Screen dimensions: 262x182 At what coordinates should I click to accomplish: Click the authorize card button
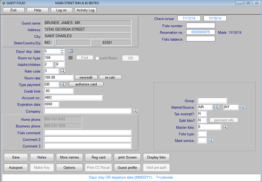[86, 84]
